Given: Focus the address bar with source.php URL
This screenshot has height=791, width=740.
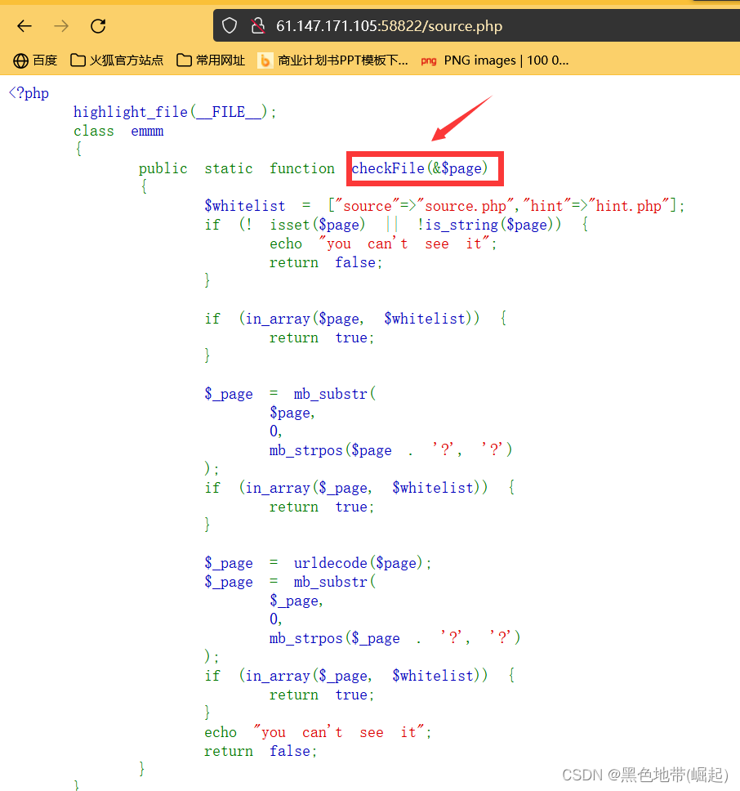Looking at the screenshot, I should (476, 25).
